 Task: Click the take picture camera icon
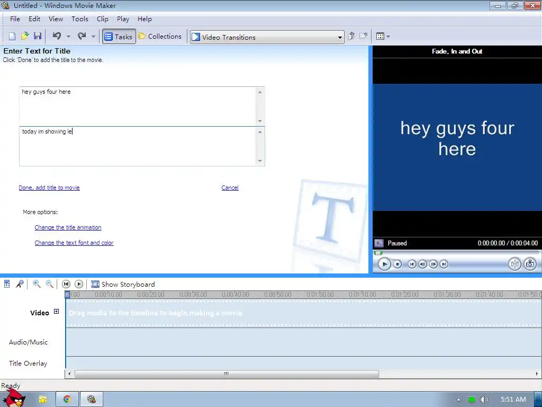(x=530, y=264)
